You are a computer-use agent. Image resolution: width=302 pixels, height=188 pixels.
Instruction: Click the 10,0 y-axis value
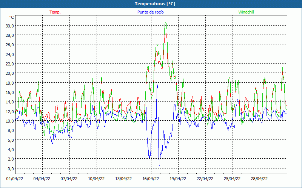[x=10, y=121]
